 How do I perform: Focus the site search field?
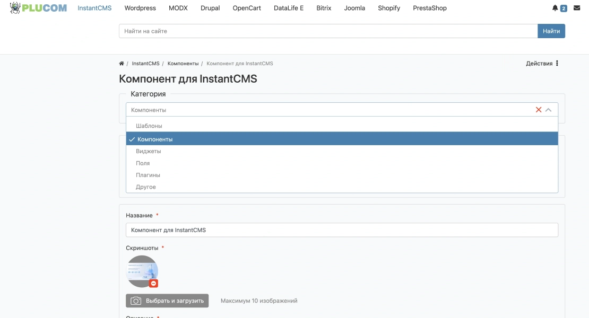[328, 31]
